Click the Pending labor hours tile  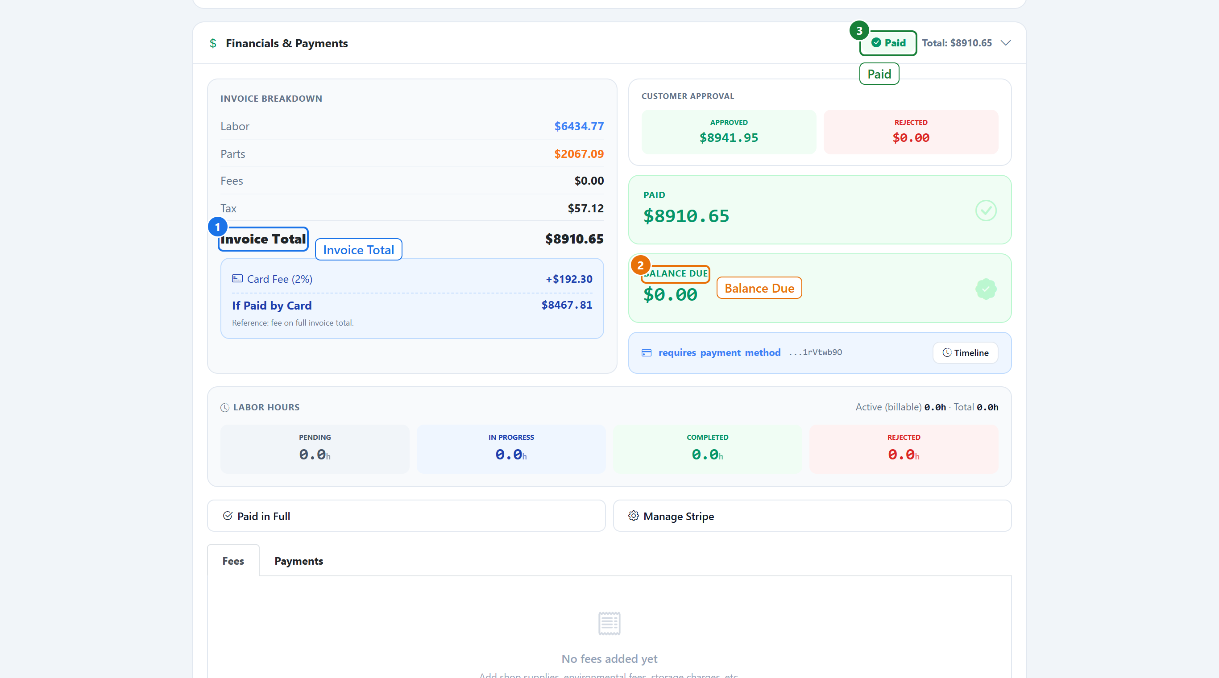tap(315, 449)
